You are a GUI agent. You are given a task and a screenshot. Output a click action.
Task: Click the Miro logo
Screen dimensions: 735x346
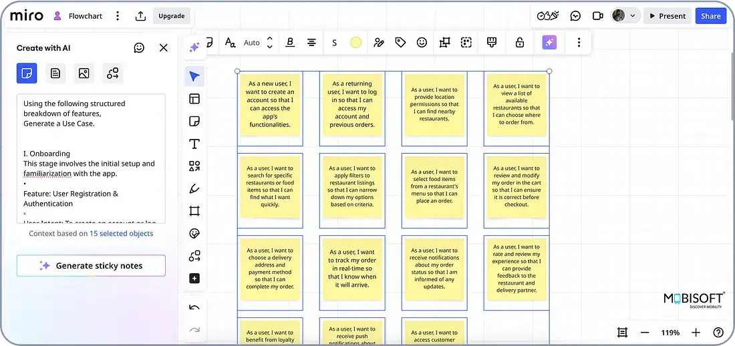[27, 15]
